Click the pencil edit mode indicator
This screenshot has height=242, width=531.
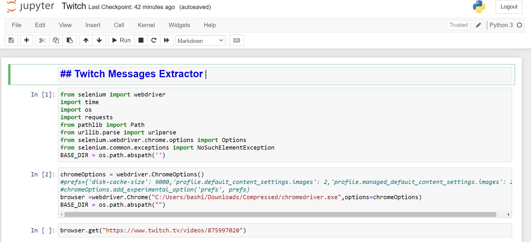pyautogui.click(x=478, y=25)
